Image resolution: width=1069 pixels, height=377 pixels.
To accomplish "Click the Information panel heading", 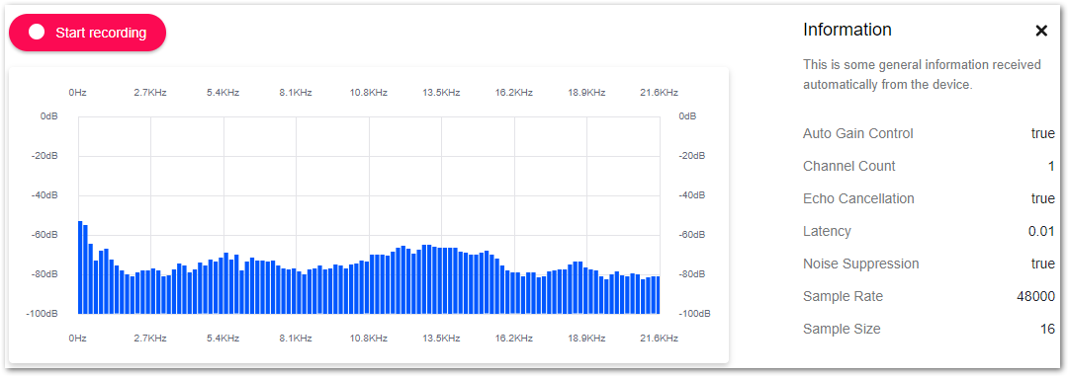I will (847, 30).
